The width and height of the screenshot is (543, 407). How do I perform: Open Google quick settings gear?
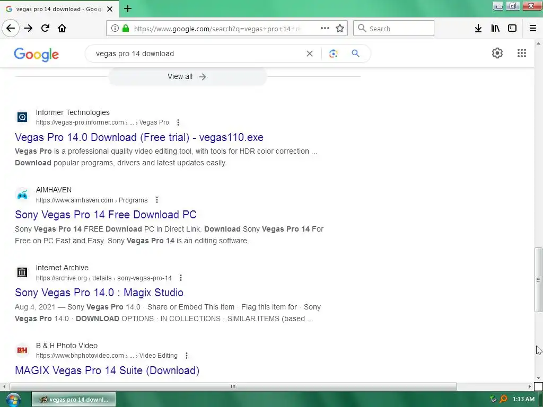point(497,53)
